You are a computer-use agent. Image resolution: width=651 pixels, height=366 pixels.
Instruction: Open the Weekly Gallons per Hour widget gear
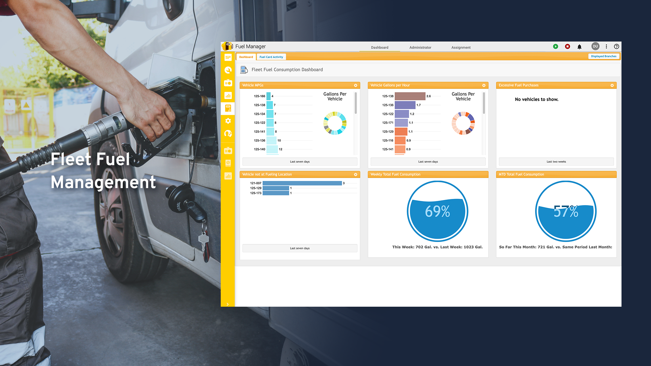484,85
